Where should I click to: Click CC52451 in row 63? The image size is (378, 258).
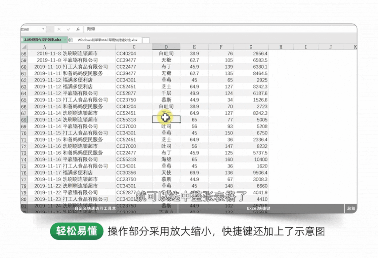[126, 87]
